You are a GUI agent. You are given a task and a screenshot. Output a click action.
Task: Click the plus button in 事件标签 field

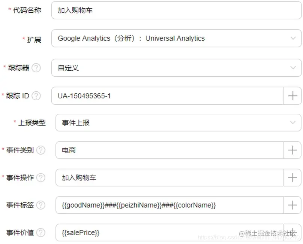[x=292, y=205]
